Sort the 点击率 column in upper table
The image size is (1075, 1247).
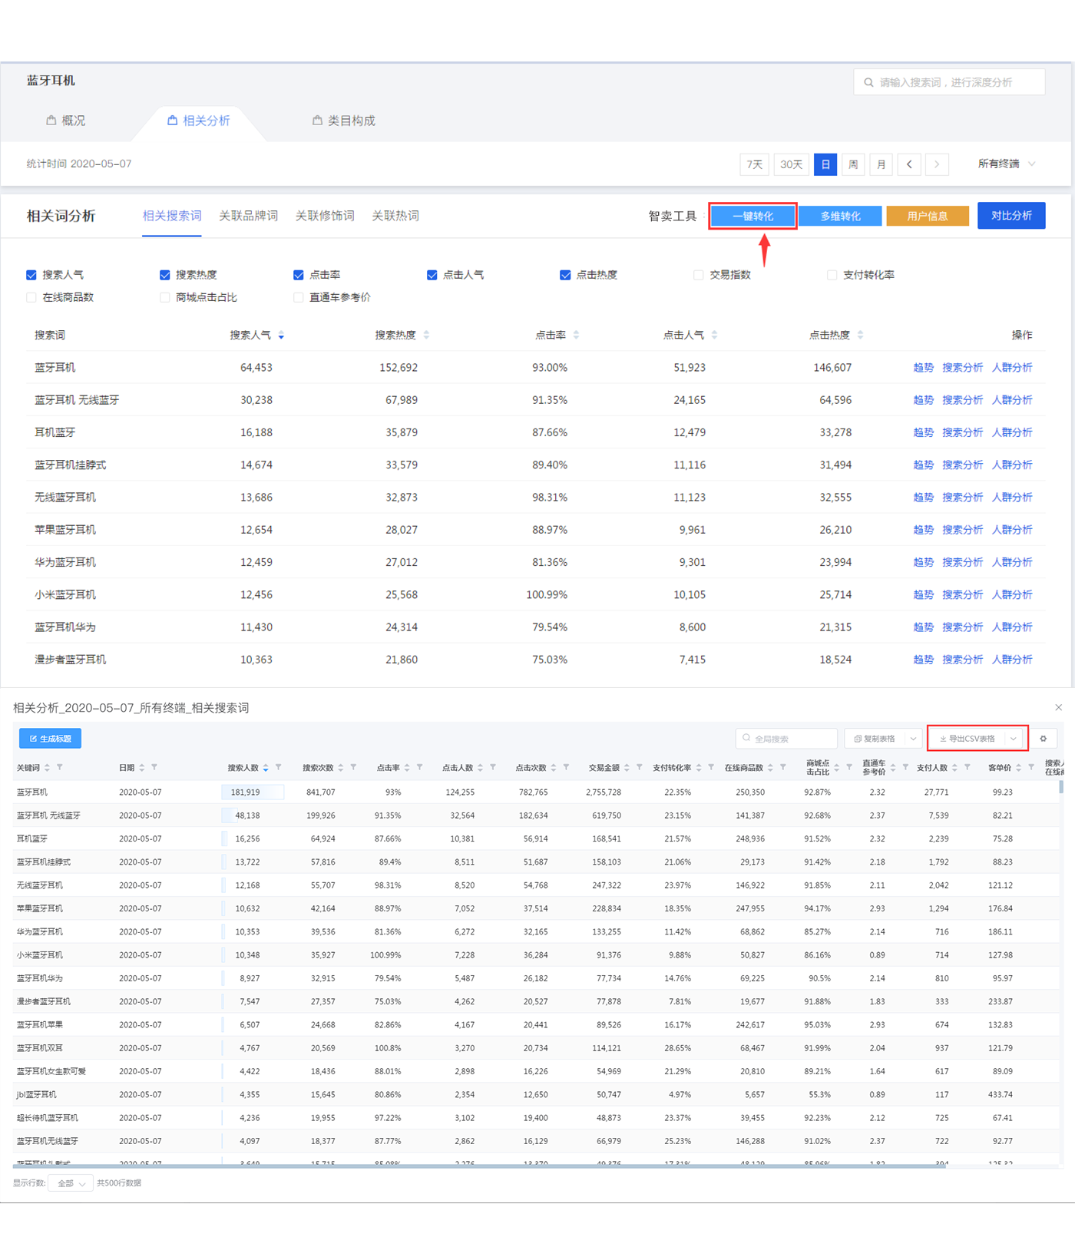pyautogui.click(x=576, y=335)
